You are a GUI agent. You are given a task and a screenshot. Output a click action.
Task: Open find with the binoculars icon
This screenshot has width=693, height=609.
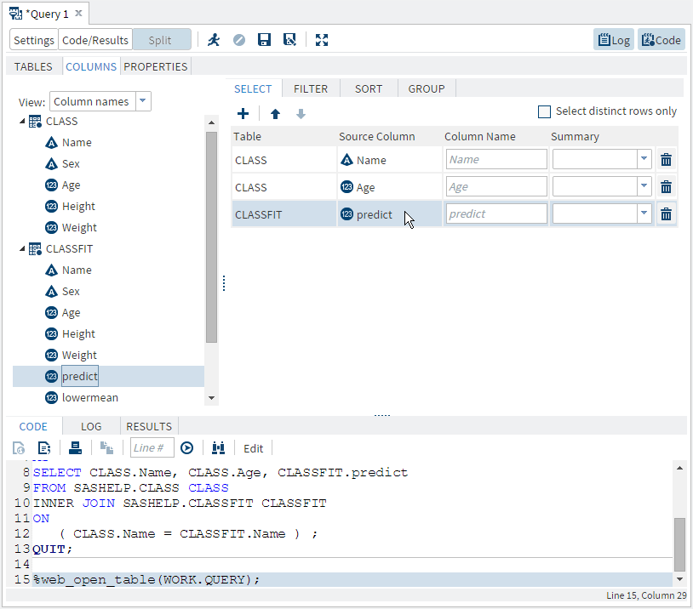[x=219, y=448]
